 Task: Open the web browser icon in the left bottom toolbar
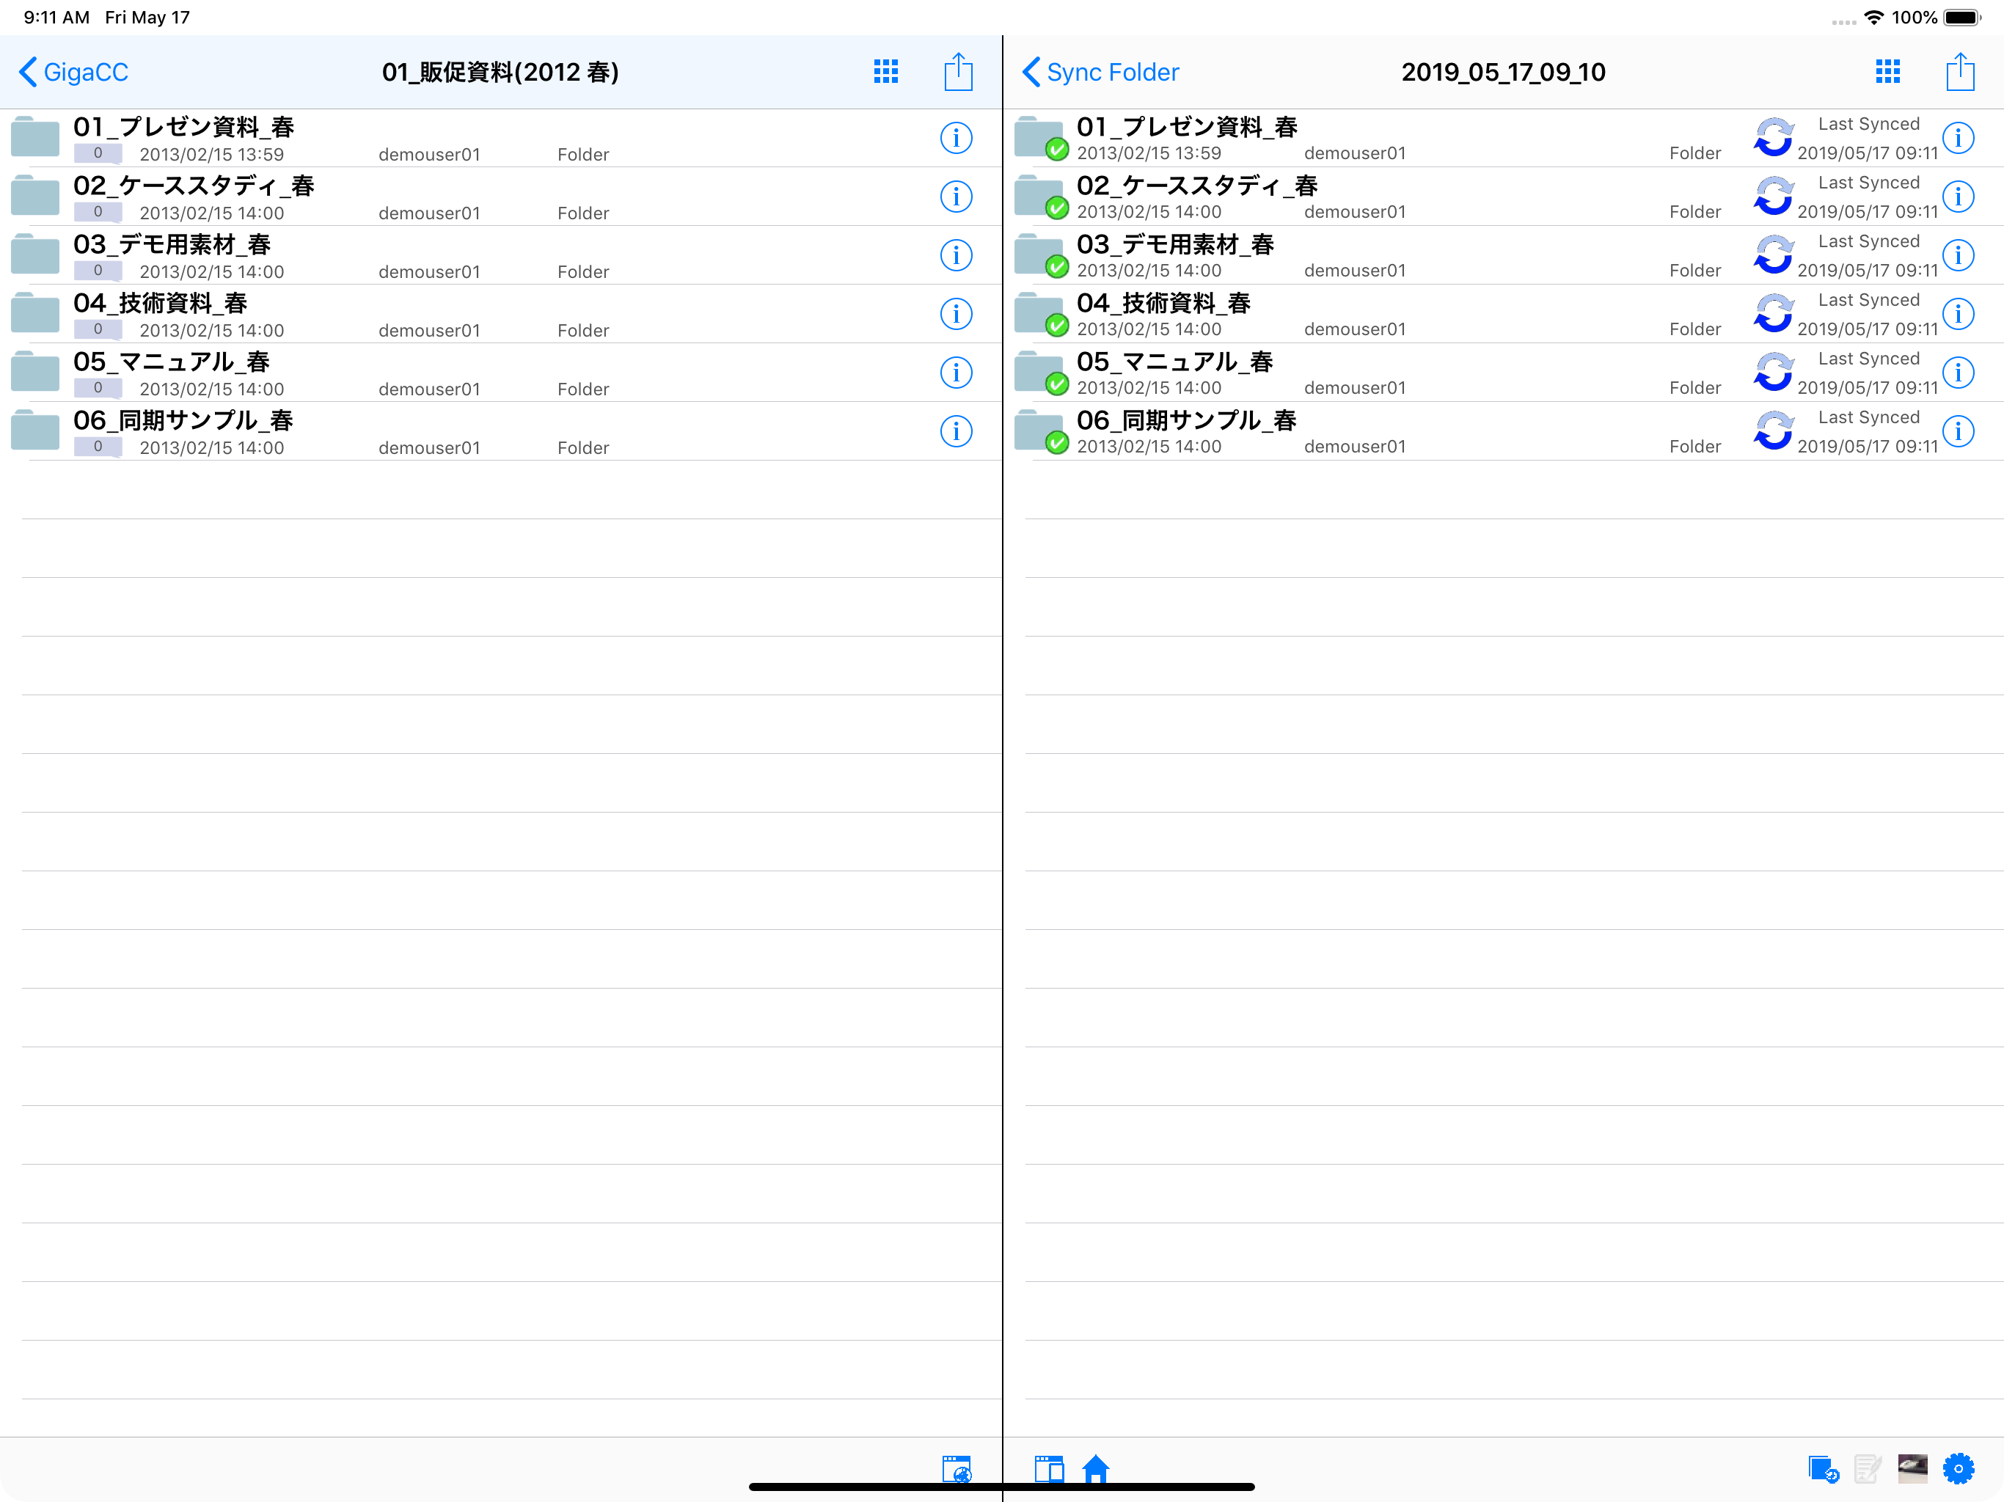pyautogui.click(x=957, y=1468)
